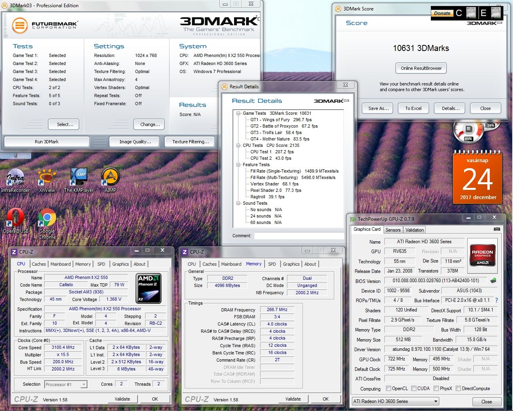Click CPU-Z icon in left window title bar
Image resolution: width=513 pixels, height=411 pixels.
tap(14, 252)
